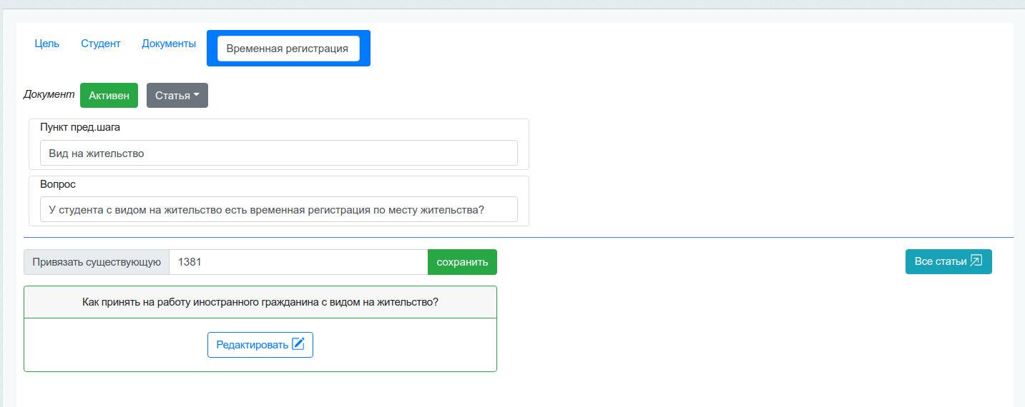This screenshot has height=407, width=1025.
Task: Click into the Вопрос question text field
Action: pos(278,210)
